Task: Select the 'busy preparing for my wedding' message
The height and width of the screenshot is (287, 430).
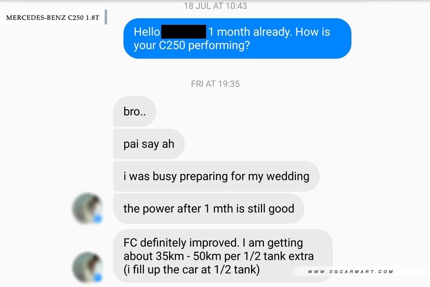Action: click(x=216, y=176)
